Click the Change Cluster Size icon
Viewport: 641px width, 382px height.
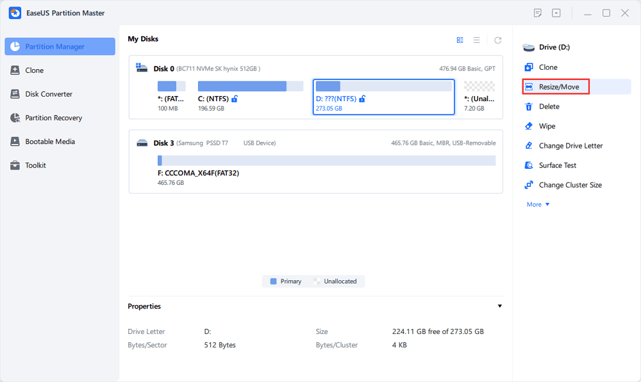(x=529, y=185)
